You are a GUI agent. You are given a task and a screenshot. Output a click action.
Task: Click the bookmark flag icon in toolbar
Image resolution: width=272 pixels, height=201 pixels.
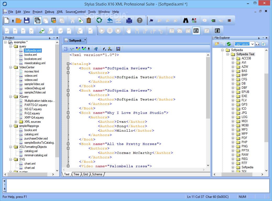click(151, 20)
